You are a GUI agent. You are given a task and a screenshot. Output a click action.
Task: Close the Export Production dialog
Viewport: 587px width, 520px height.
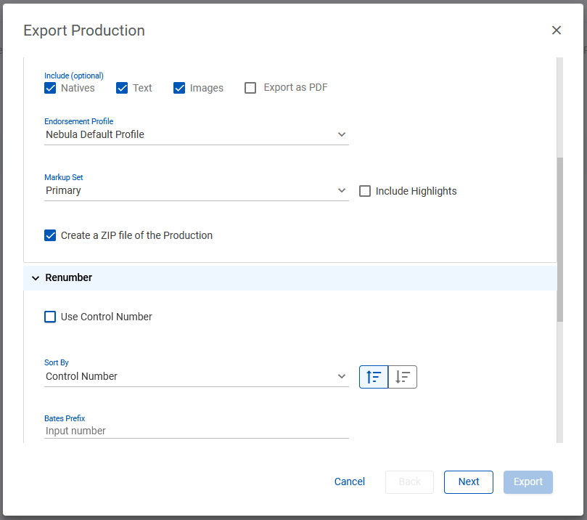click(557, 30)
